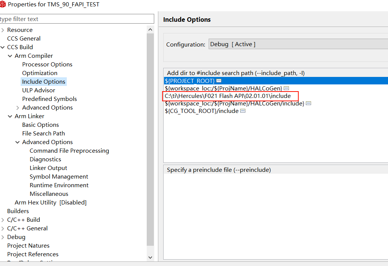This screenshot has width=388, height=266.
Task: Click the ellipsis icon beside ${PROJECT_ROOT}
Action: [x=219, y=81]
